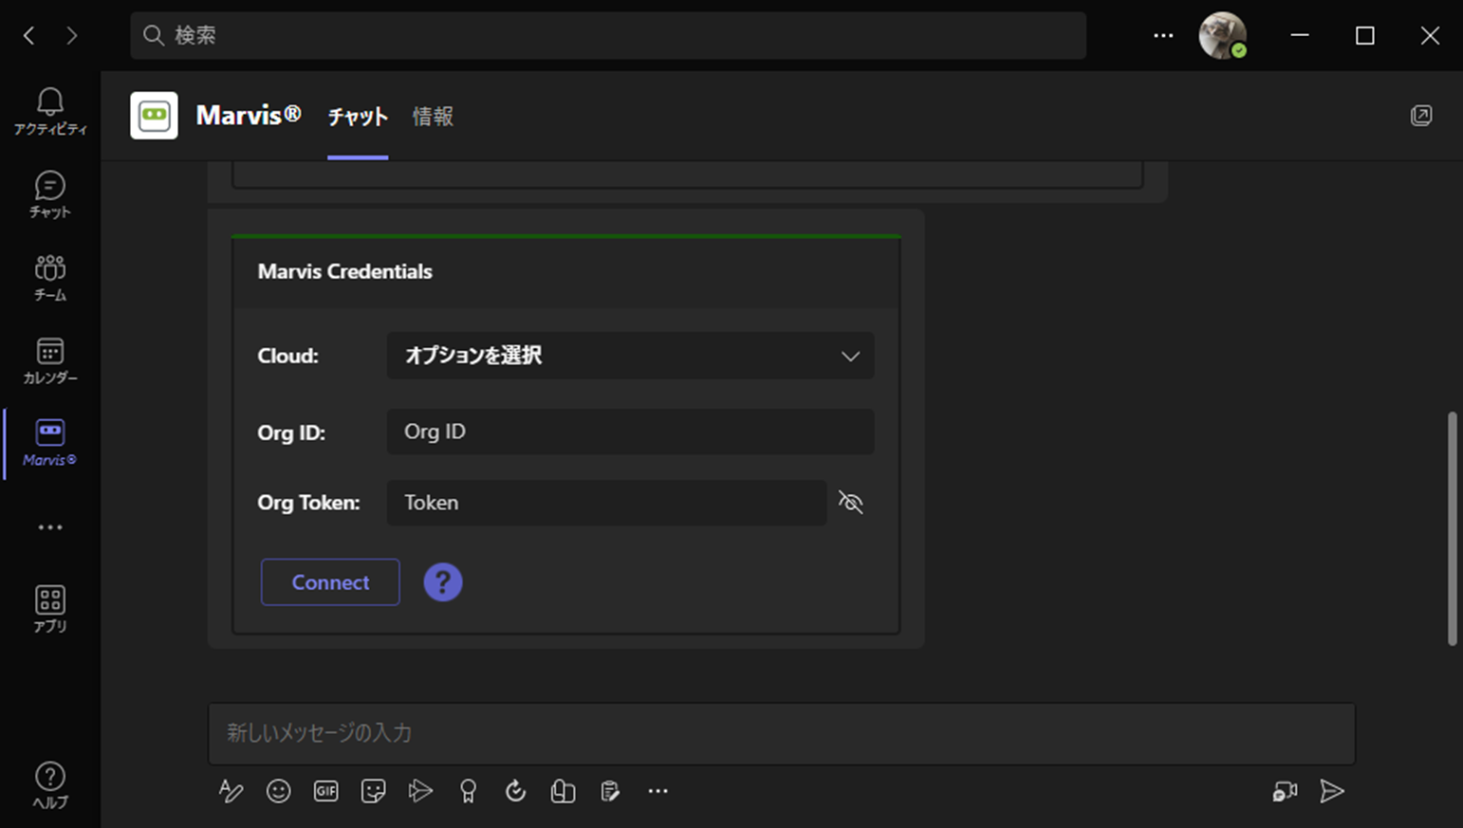
Task: Click the emoji smiley icon
Action: point(278,791)
